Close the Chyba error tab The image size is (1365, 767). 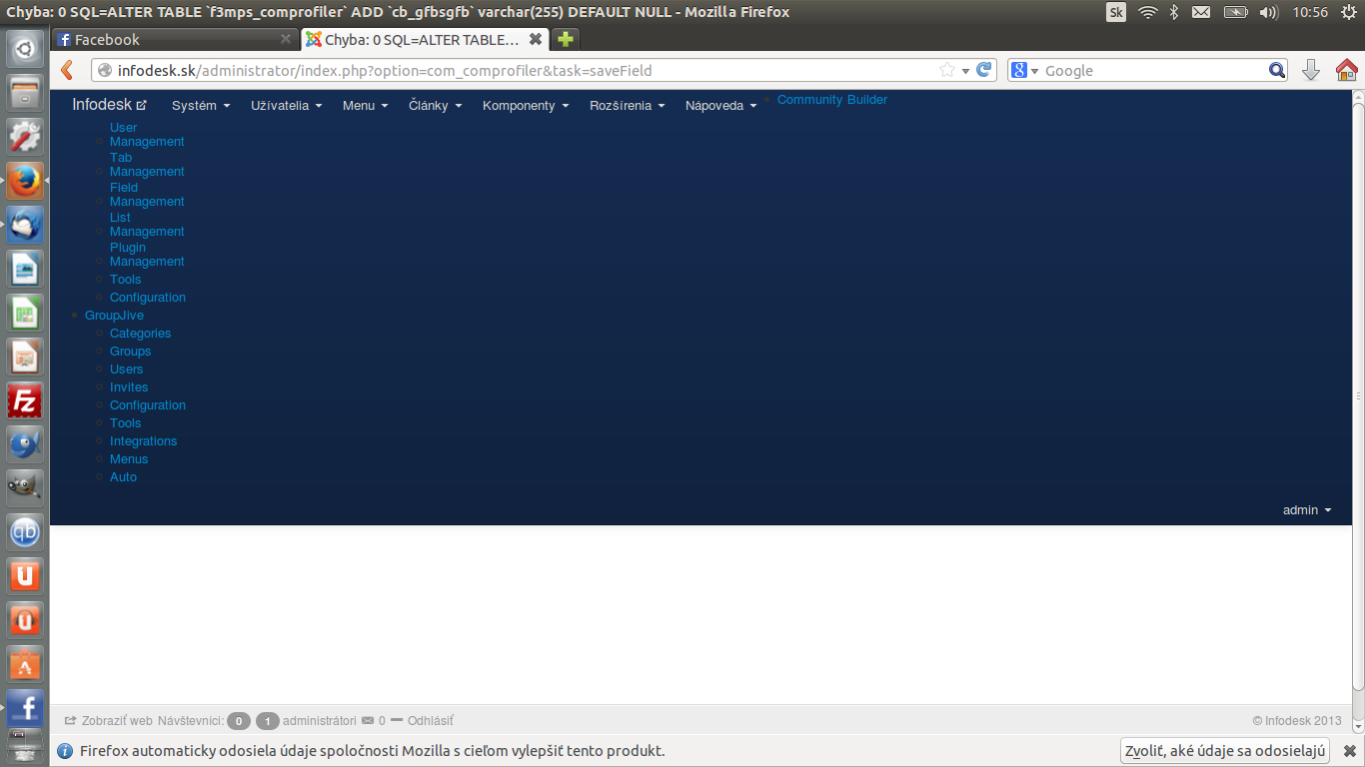click(x=536, y=40)
